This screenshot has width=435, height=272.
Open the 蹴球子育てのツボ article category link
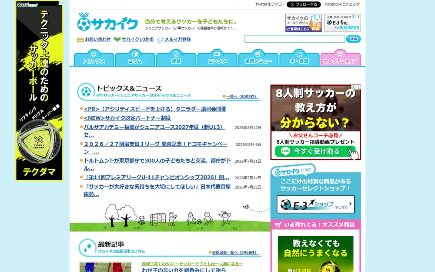click(x=192, y=264)
